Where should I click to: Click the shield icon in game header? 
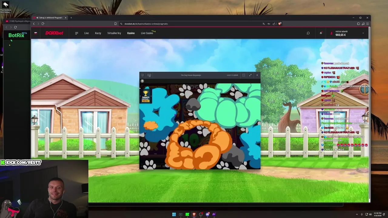click(x=142, y=75)
